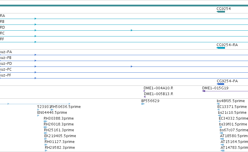The width and height of the screenshot is (248, 152).
Task: Select the kuz-PB protein label
Action: [x=6, y=58]
